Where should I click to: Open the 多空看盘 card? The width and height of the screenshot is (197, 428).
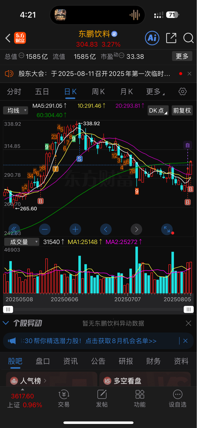(x=145, y=379)
